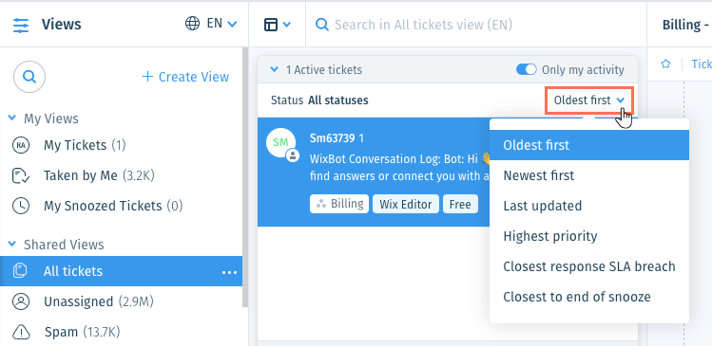This screenshot has width=712, height=346.
Task: Click the Spam warning triangle icon
Action: tap(21, 333)
